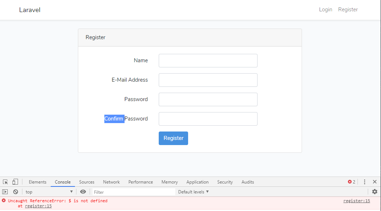Switch to the Elements tab
This screenshot has height=211, width=381.
click(x=37, y=182)
